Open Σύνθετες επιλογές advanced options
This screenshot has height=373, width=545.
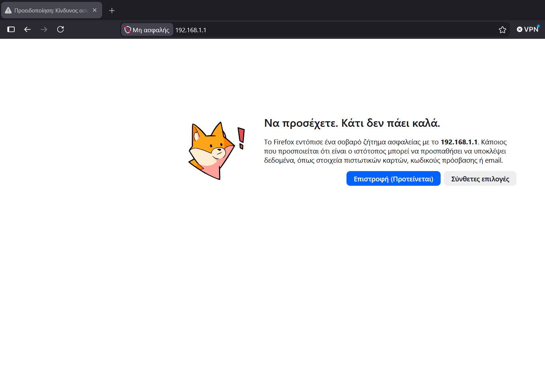point(480,178)
